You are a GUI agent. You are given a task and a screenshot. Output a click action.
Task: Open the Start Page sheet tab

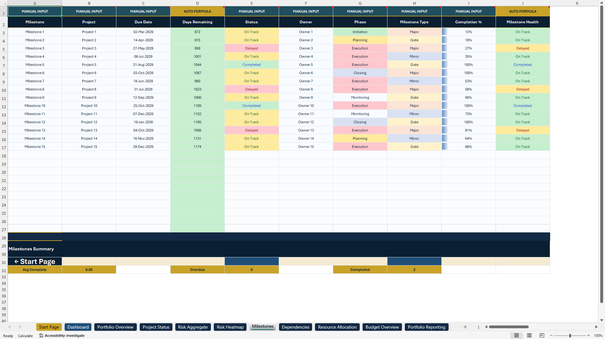49,327
